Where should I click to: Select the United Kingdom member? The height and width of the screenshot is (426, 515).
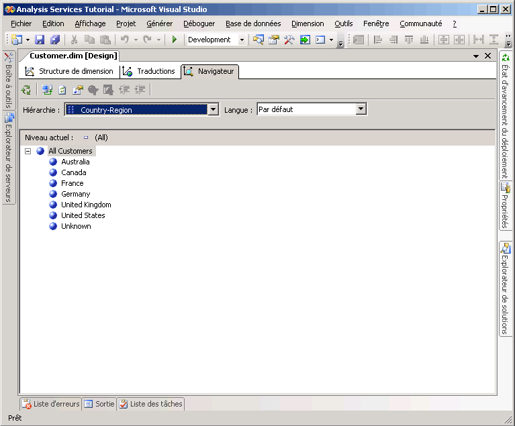(86, 205)
